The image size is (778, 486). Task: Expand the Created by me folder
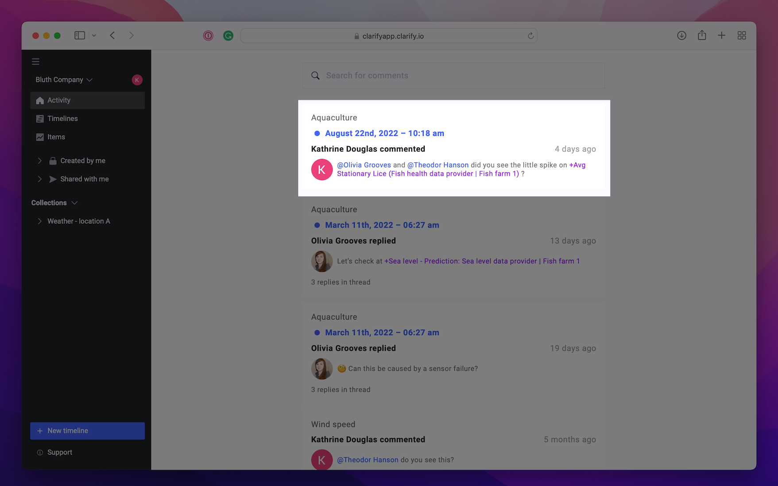(40, 161)
